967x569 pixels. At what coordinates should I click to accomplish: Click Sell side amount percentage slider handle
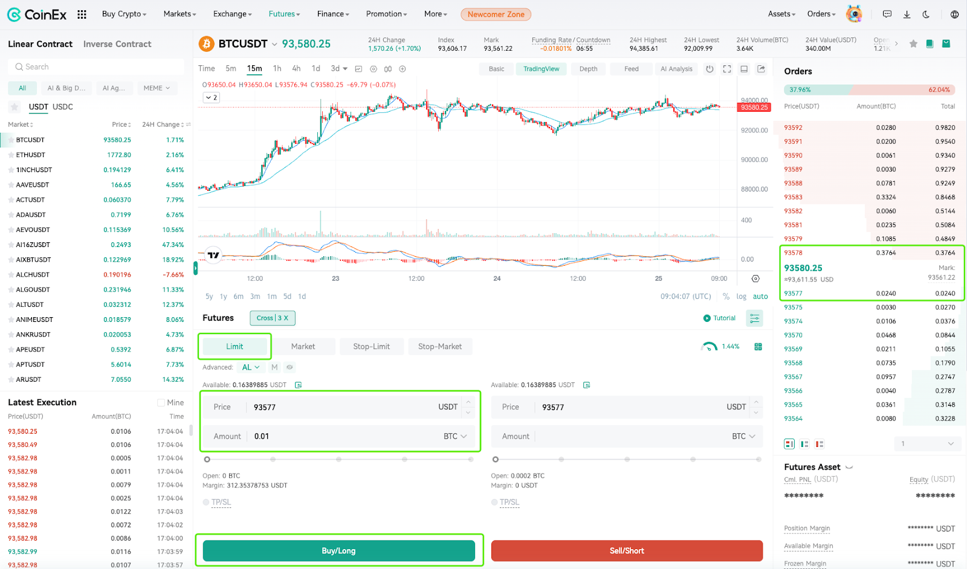click(496, 460)
